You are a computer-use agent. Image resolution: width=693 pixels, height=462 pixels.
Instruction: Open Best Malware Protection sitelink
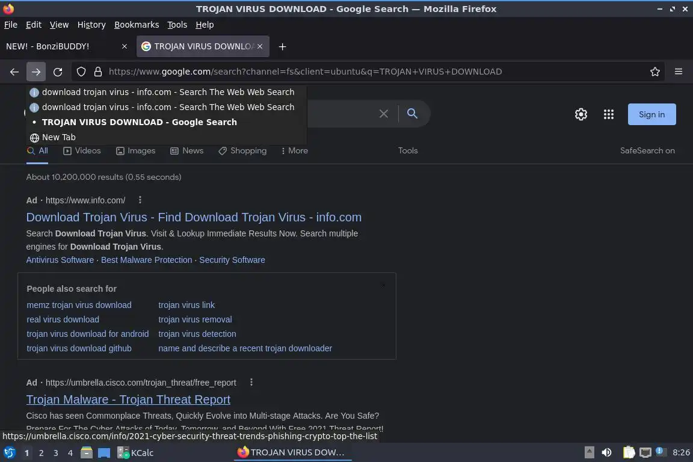coord(146,260)
